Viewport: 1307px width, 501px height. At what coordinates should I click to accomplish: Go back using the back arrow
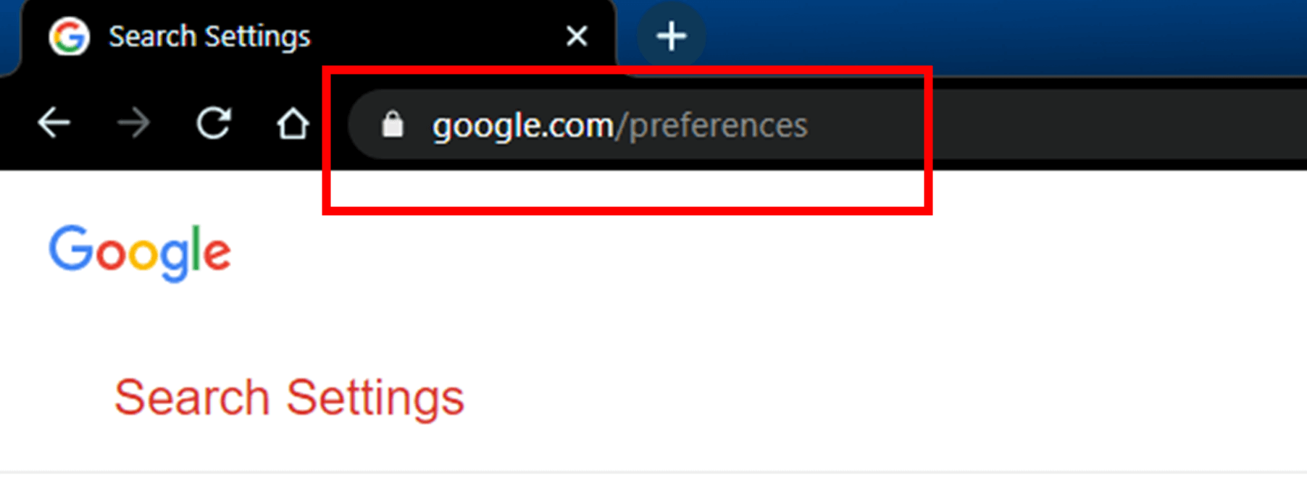54,123
